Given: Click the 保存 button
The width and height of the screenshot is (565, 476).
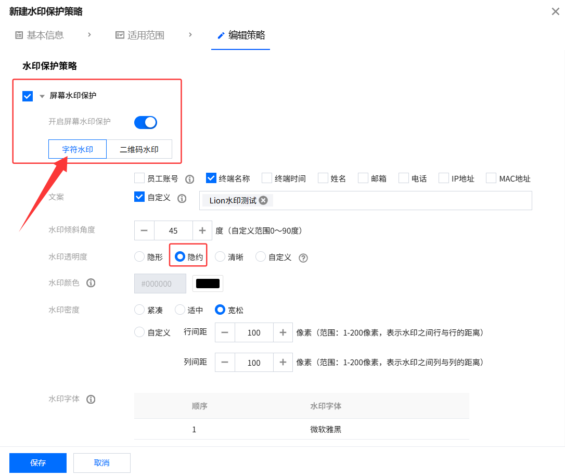Looking at the screenshot, I should tap(37, 462).
